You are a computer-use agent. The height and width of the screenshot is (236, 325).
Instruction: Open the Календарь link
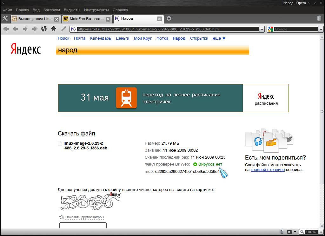101,38
